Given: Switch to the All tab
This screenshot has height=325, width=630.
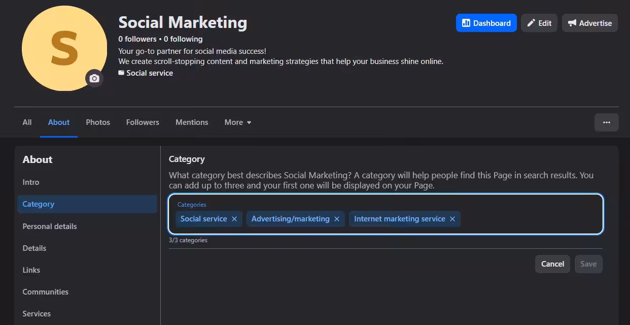Looking at the screenshot, I should [27, 122].
